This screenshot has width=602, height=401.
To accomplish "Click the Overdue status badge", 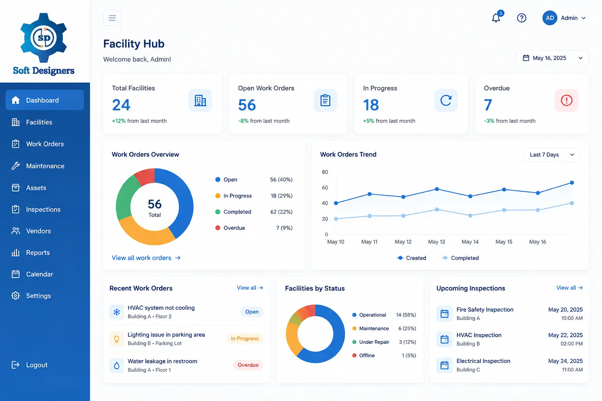I will [248, 365].
